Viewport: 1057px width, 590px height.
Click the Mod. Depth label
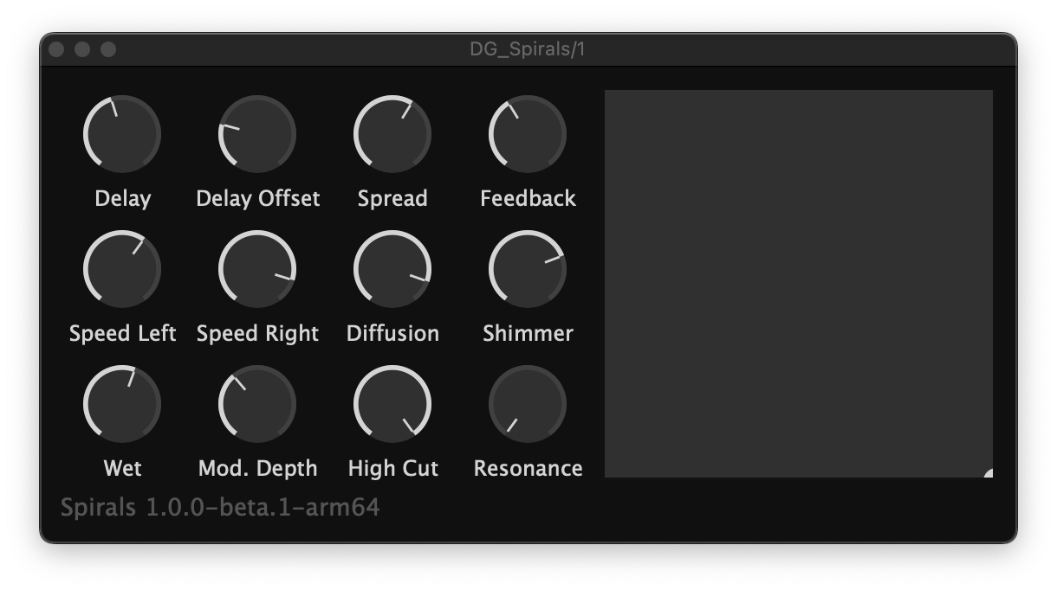pyautogui.click(x=257, y=469)
